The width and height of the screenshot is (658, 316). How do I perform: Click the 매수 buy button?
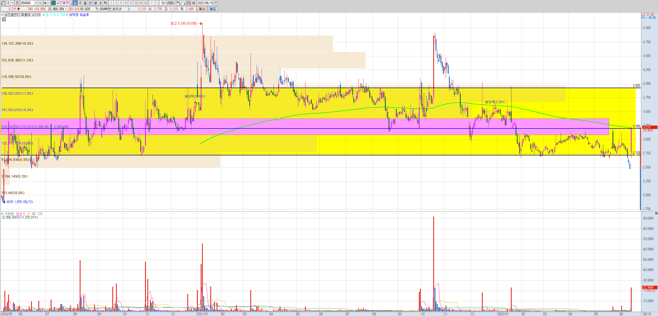pyautogui.click(x=202, y=9)
